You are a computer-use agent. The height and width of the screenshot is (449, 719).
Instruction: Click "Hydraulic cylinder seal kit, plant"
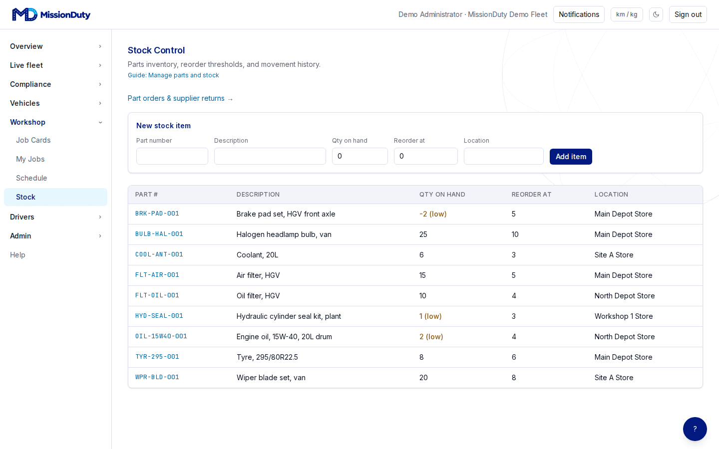pyautogui.click(x=289, y=316)
